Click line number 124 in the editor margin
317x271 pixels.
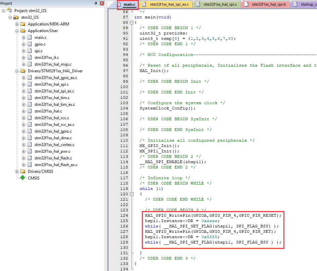coord(124,215)
